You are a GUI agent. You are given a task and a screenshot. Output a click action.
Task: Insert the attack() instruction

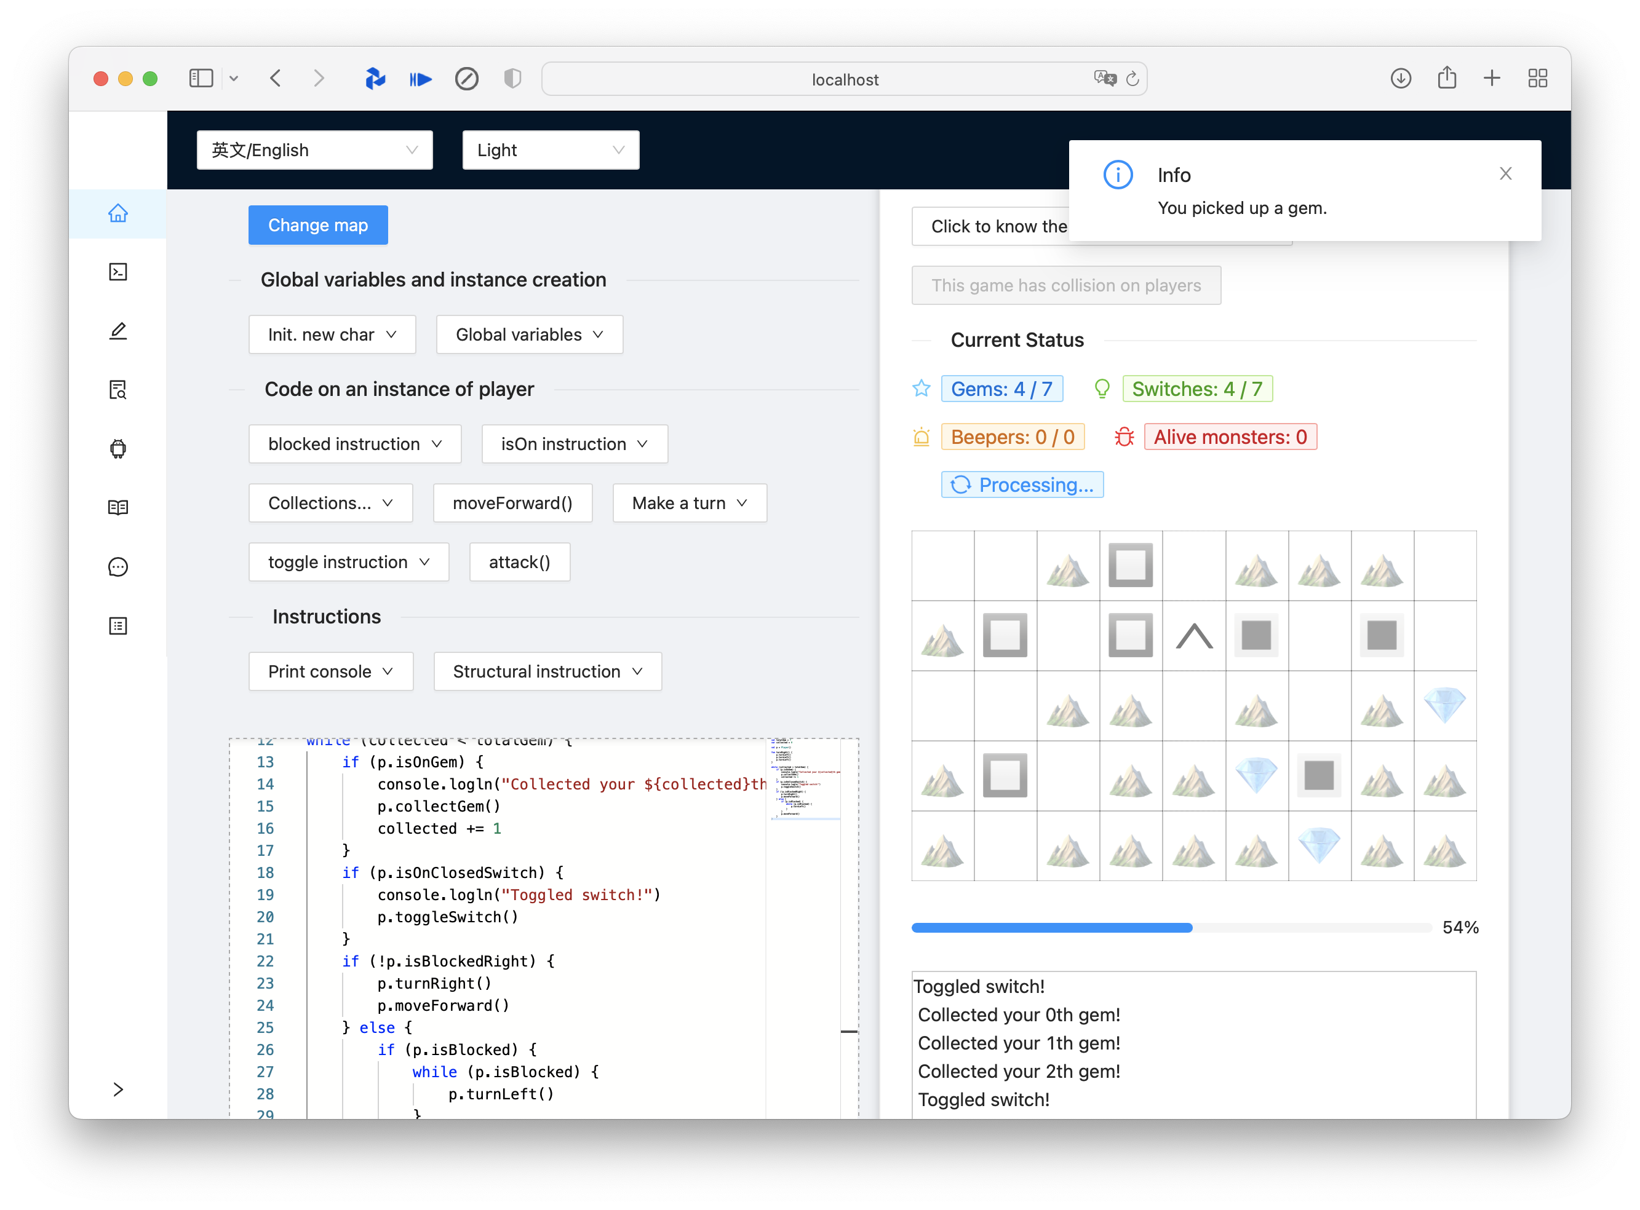519,562
